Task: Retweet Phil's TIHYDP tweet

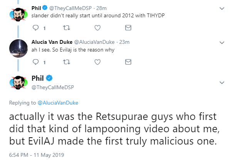Action: [x=67, y=28]
